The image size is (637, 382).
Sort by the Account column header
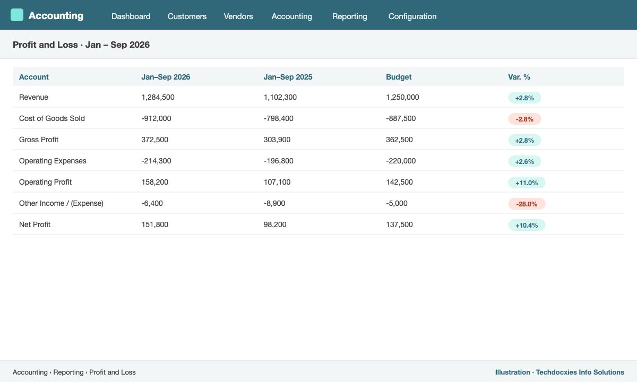[x=34, y=77]
